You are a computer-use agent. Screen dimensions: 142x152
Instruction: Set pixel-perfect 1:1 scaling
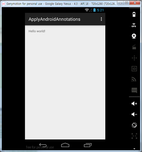(x=134, y=136)
